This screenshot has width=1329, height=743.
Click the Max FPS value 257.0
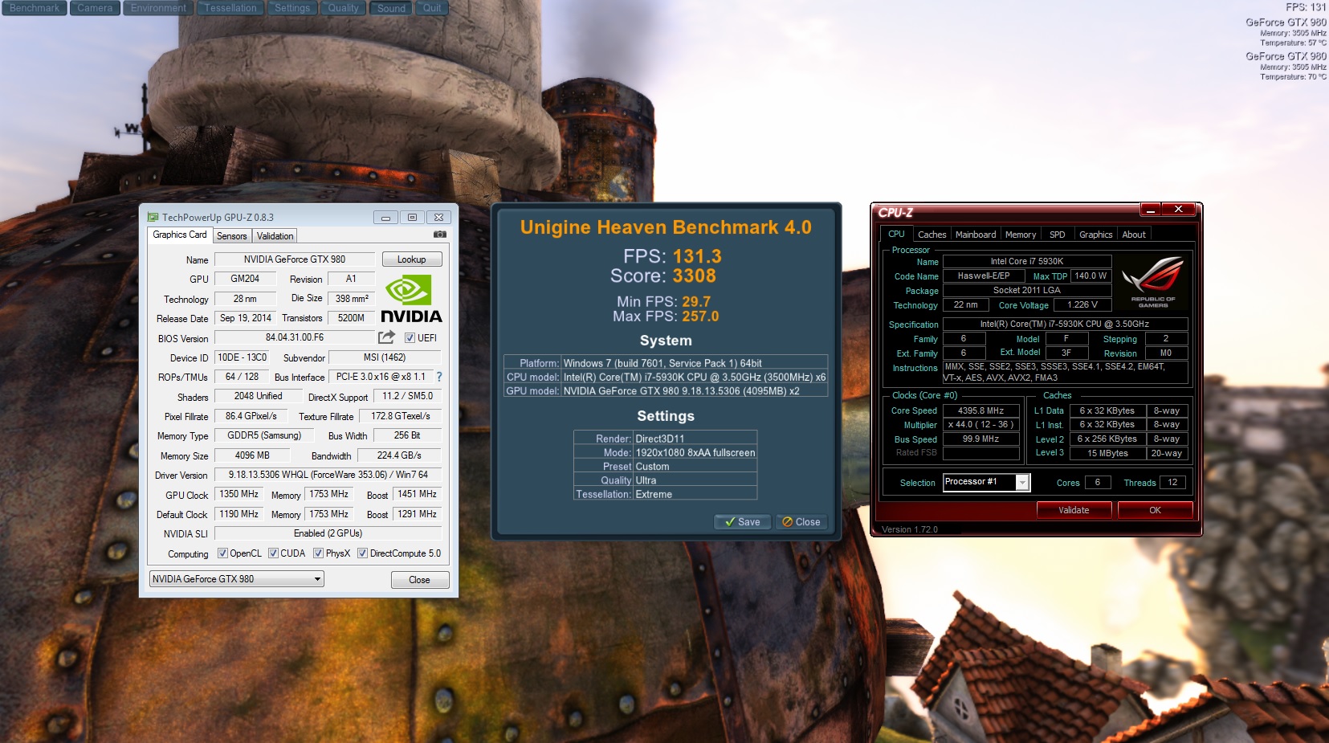tap(700, 316)
